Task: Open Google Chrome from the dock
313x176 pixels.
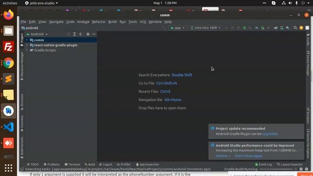Action: tap(8, 63)
